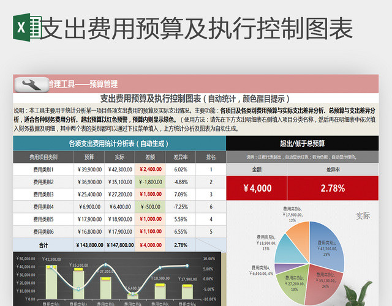Viewport: 392px width, 306px height.
Task: Click the green 费用类别3 pie slice
Action: click(293, 283)
